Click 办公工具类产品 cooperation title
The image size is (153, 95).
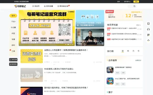point(127,79)
